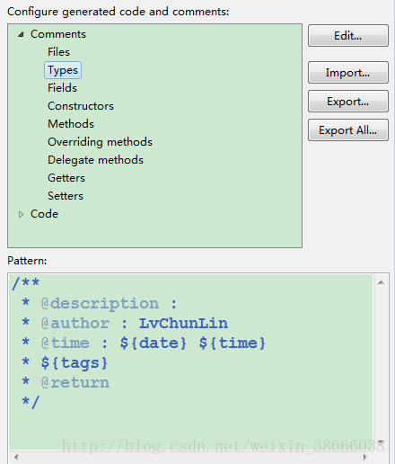Select the Constructors comment template
The height and width of the screenshot is (464, 395).
pos(81,106)
